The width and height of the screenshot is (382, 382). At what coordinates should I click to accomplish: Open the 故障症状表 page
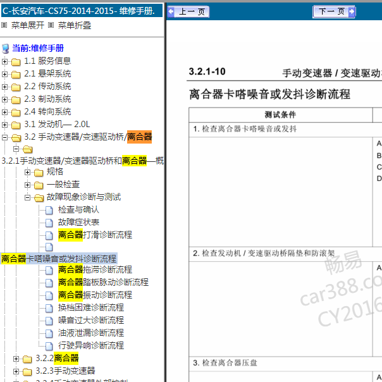78,223
